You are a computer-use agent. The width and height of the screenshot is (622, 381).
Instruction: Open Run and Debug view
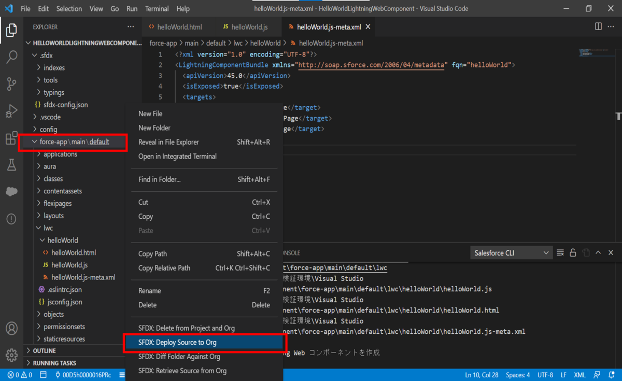pyautogui.click(x=11, y=111)
